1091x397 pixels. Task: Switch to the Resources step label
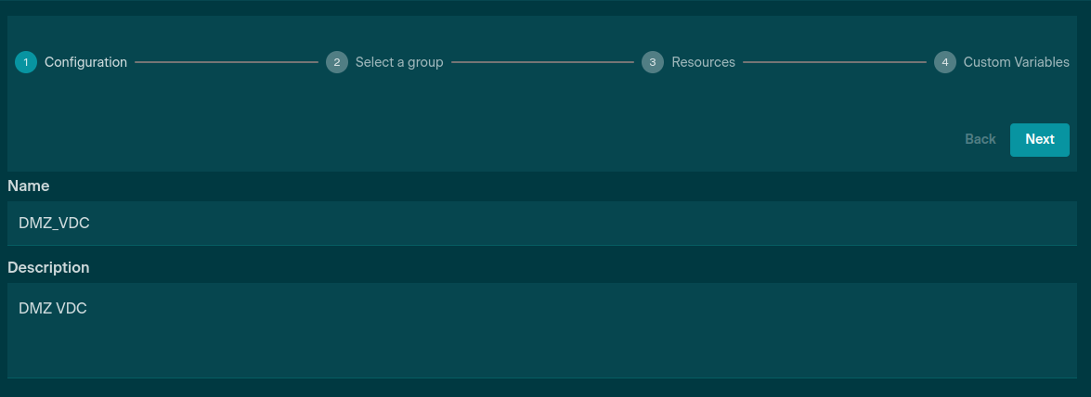[703, 62]
